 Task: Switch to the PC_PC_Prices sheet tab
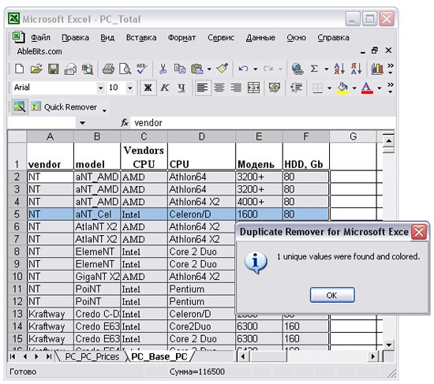92,357
